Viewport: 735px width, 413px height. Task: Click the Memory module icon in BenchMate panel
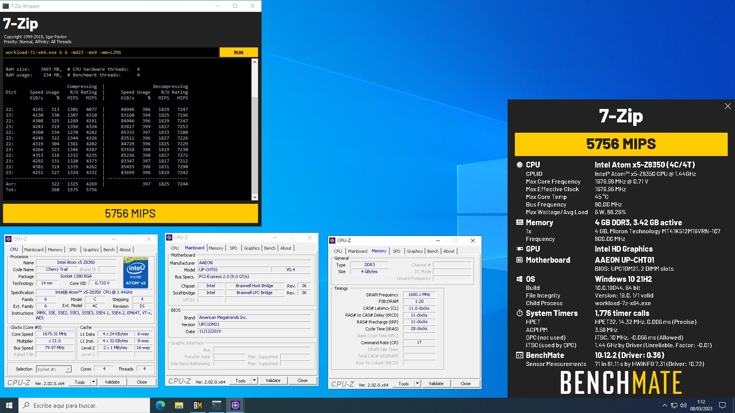coord(519,222)
